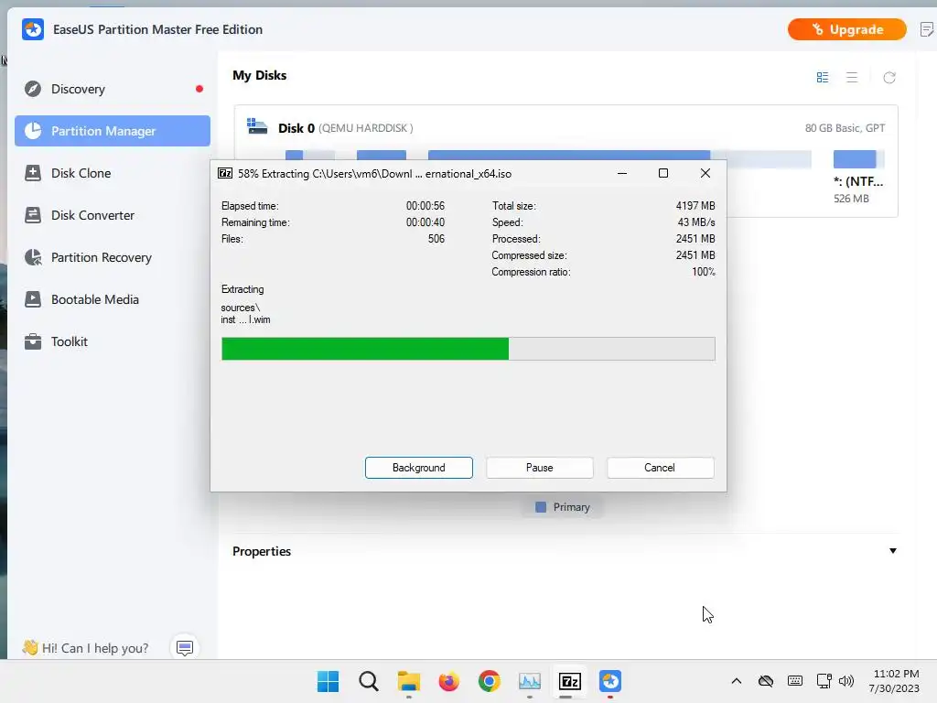Click the 'Disk 0' label text
This screenshot has height=703, width=937.
pyautogui.click(x=296, y=128)
